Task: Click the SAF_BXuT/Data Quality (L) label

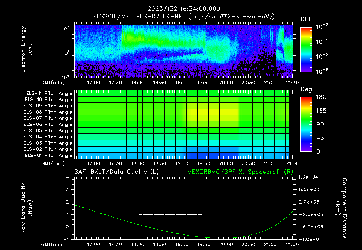Action: pos(117,172)
